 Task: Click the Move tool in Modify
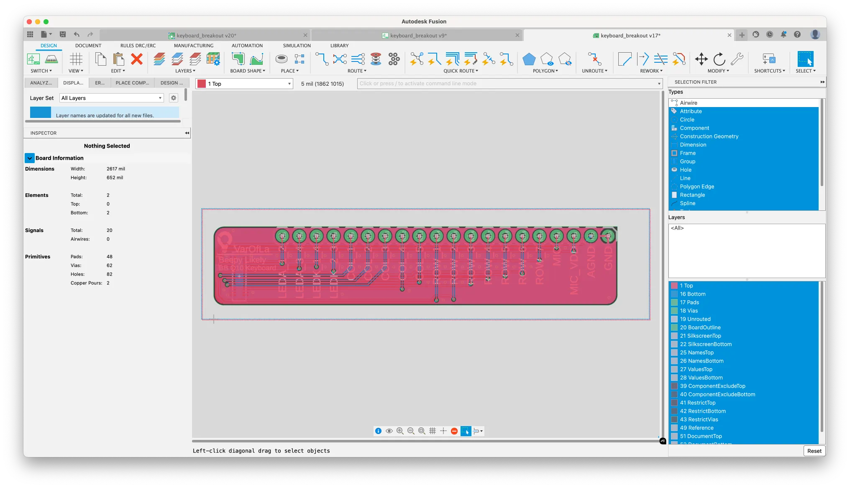pyautogui.click(x=701, y=59)
